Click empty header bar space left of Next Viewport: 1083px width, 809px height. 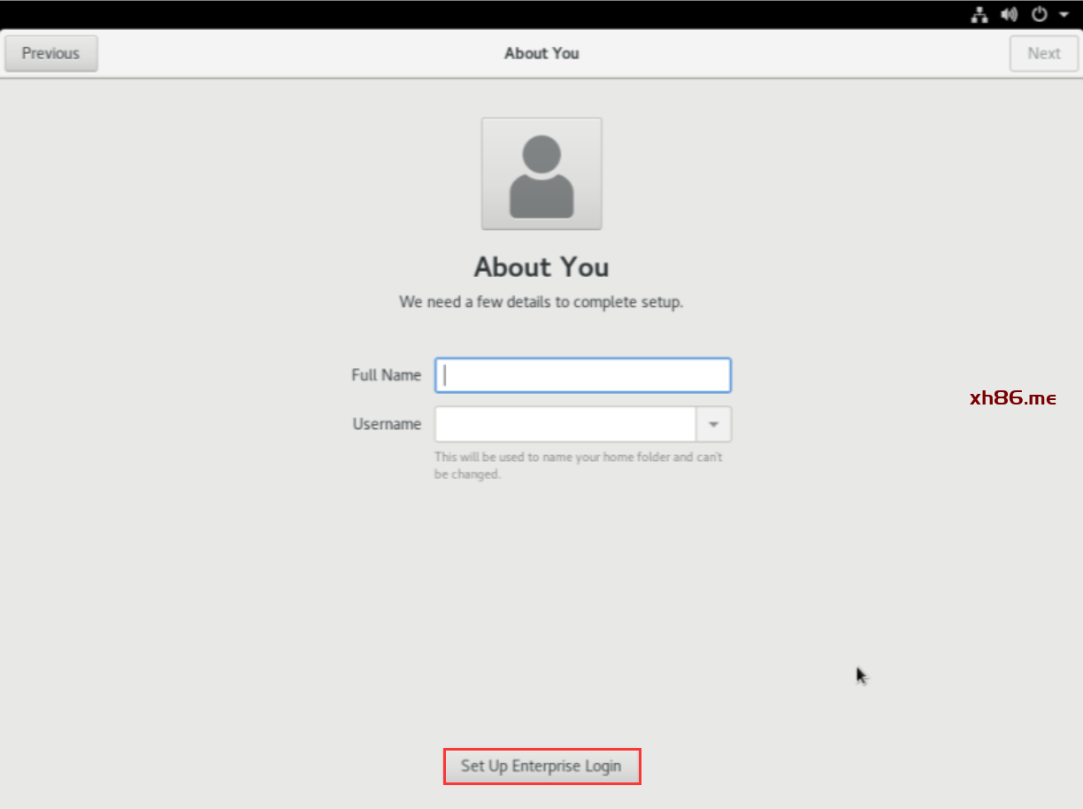click(841, 53)
